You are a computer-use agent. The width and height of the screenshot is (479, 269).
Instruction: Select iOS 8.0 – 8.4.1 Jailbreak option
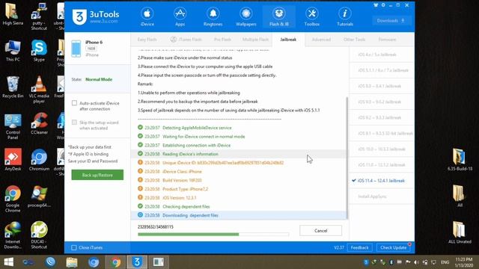pos(382,87)
